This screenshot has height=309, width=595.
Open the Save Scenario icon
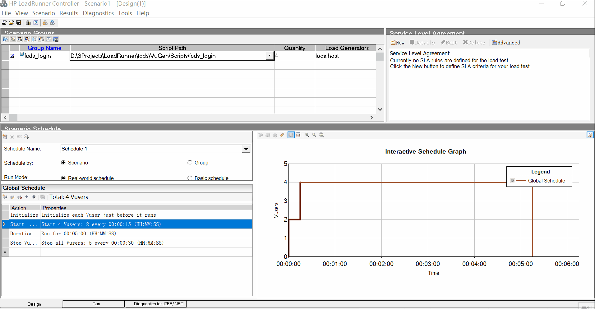(18, 22)
